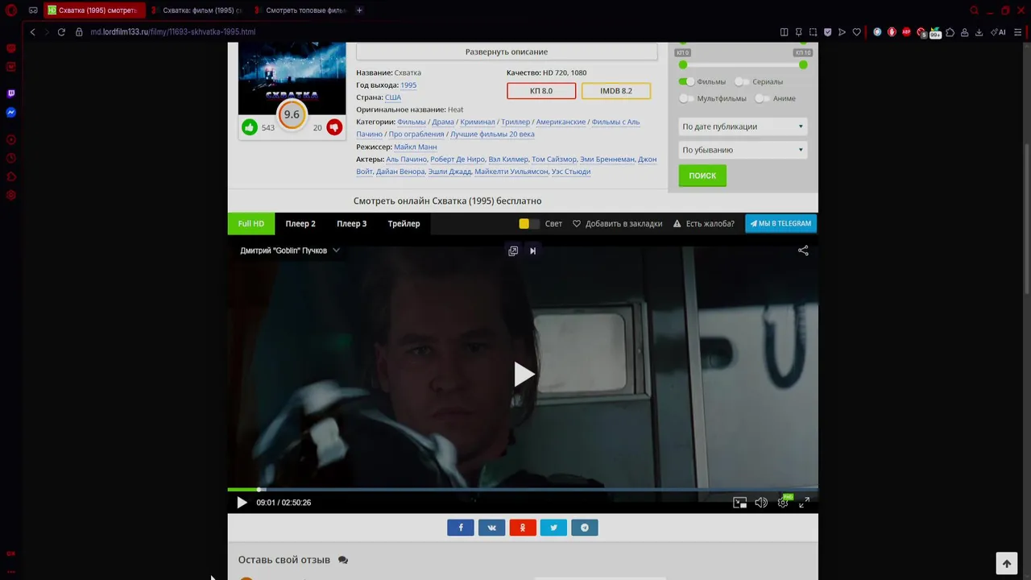1031x580 pixels.
Task: Open the 'По убыванию' order dropdown
Action: 742,150
